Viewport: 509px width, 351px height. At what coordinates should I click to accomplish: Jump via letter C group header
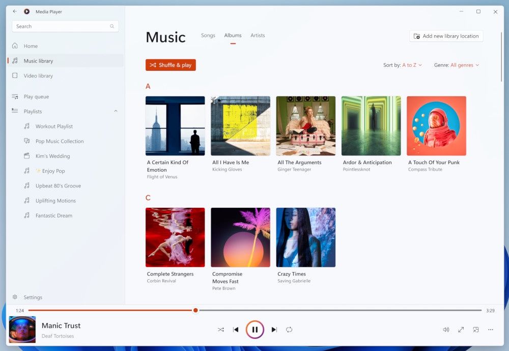148,198
